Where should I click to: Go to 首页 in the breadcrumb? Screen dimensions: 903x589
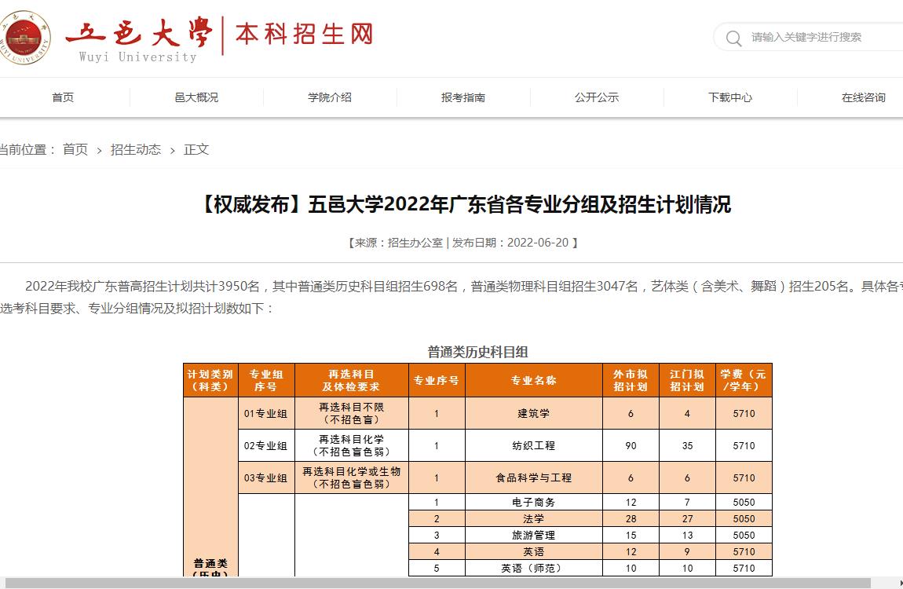75,150
